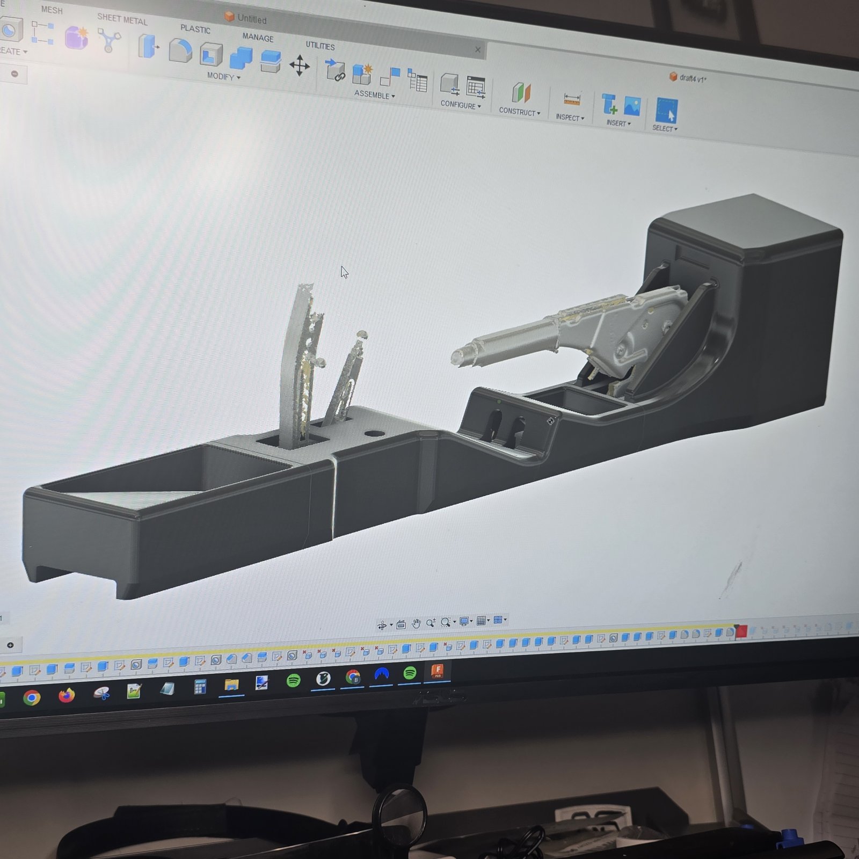The width and height of the screenshot is (859, 859).
Task: Select the Combine tool
Action: [x=241, y=58]
